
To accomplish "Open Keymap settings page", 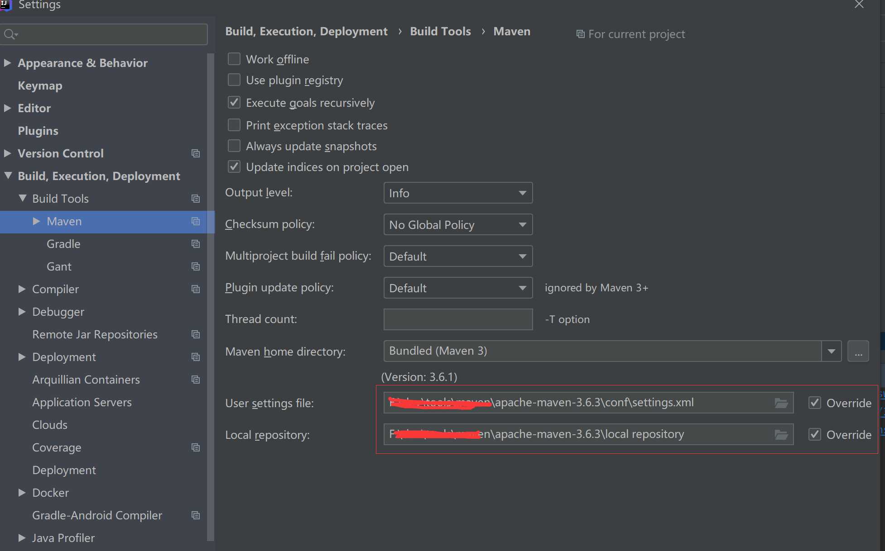I will (40, 85).
